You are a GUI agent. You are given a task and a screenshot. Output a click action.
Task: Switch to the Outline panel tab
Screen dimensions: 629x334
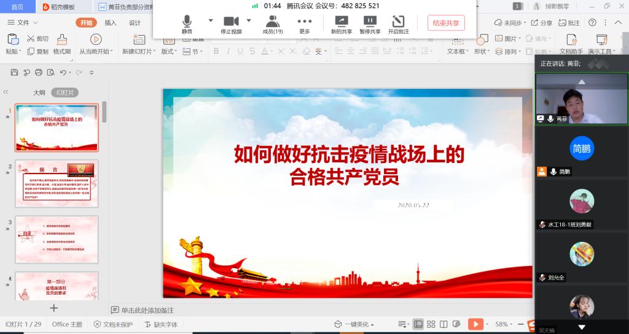coord(39,93)
